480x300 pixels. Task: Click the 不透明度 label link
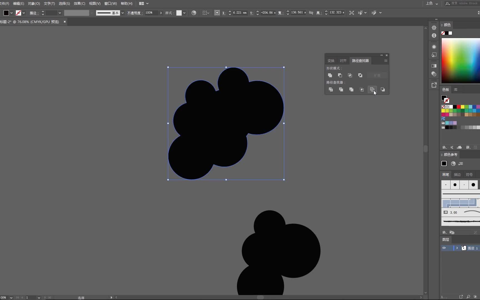click(135, 13)
